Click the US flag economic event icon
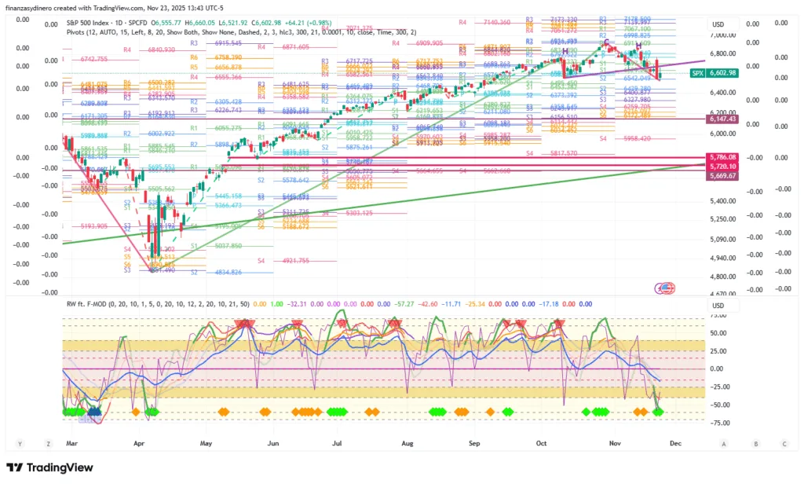The width and height of the screenshot is (804, 484). tap(667, 288)
